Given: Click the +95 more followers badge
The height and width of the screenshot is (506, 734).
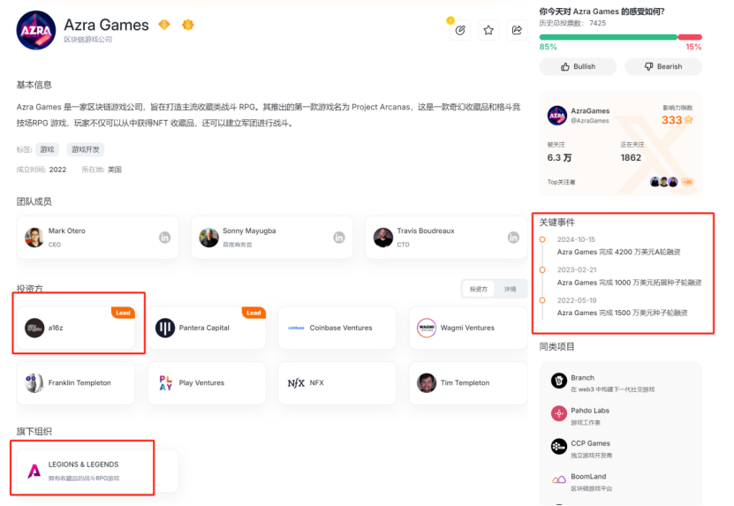Looking at the screenshot, I should pyautogui.click(x=687, y=182).
